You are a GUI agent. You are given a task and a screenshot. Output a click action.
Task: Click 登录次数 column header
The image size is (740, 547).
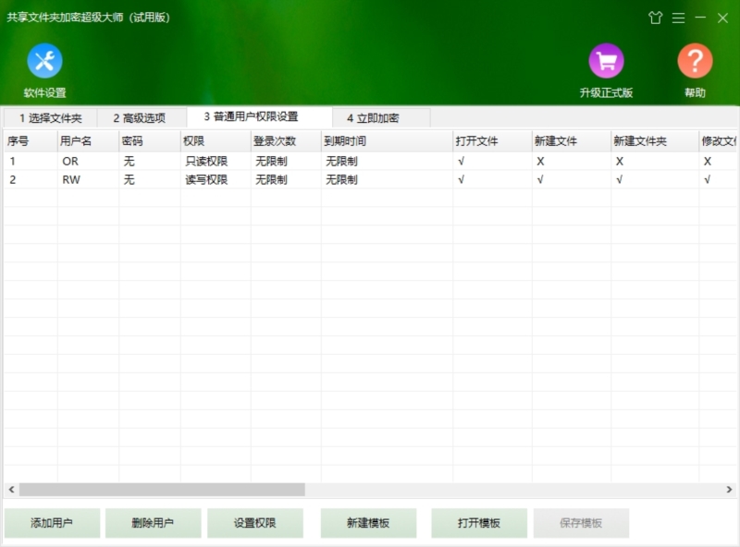pos(286,141)
